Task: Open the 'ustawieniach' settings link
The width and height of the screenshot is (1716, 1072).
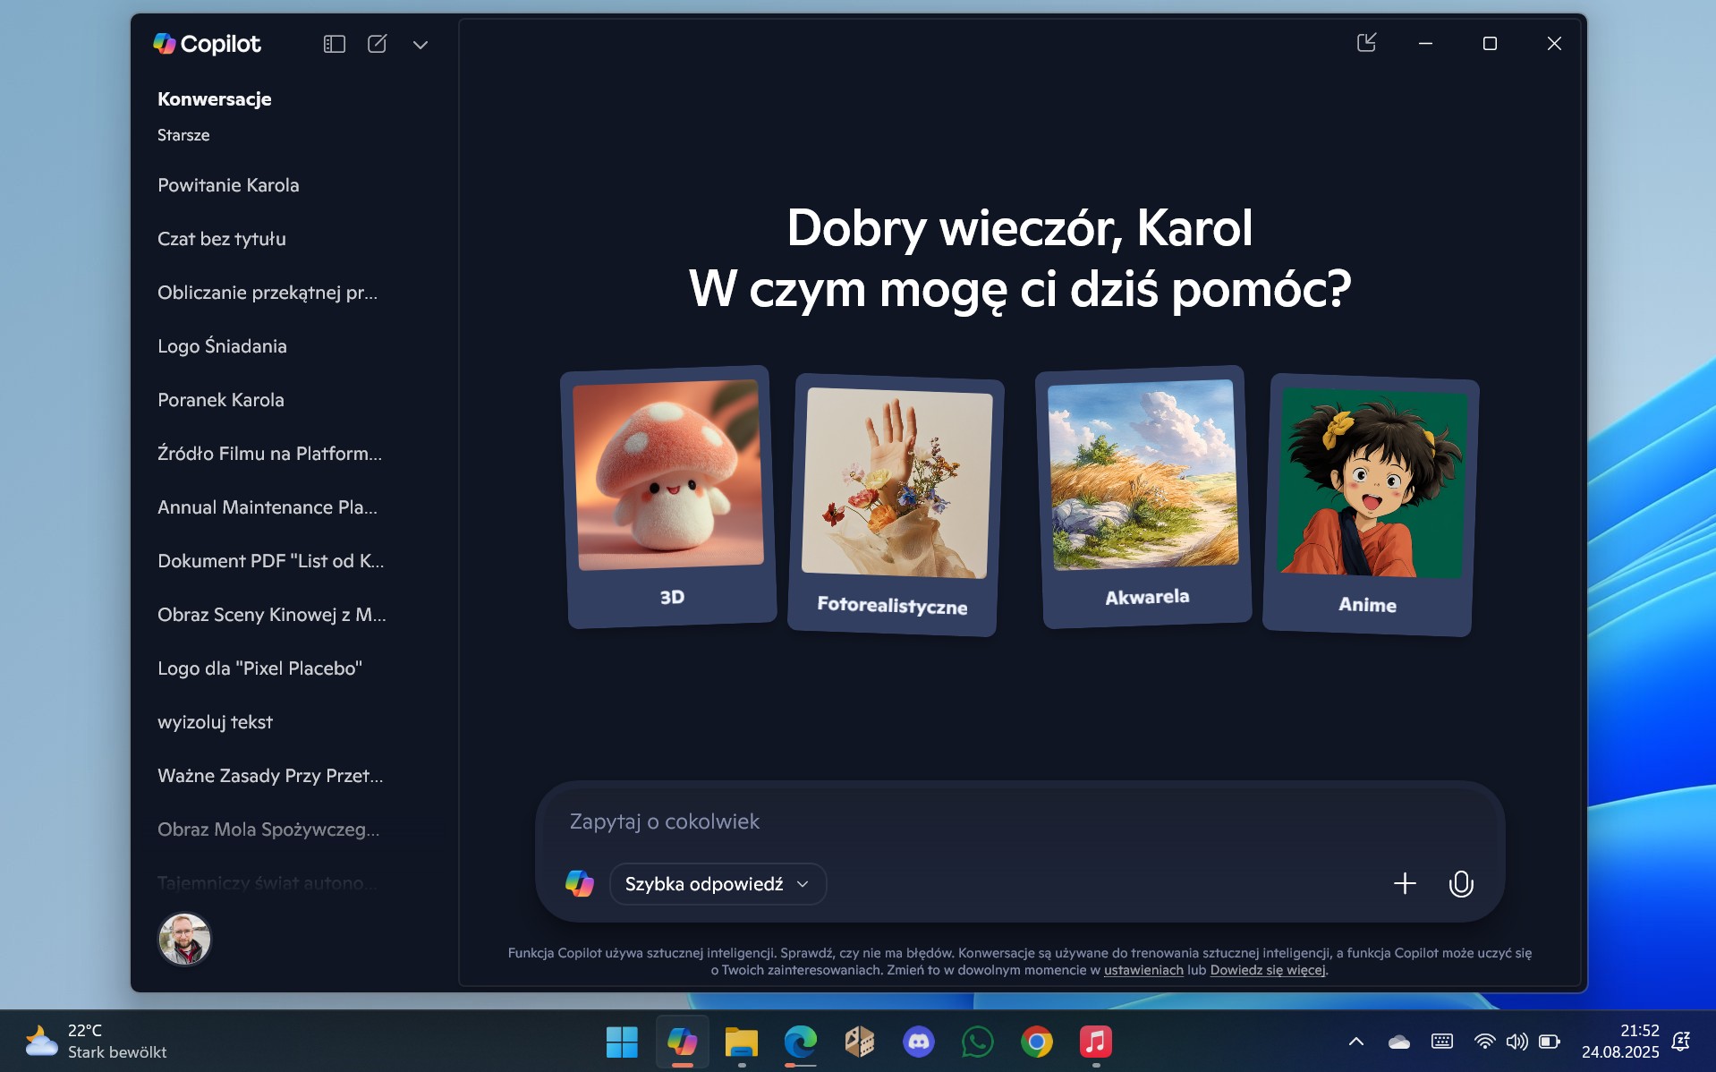Action: coord(1143,970)
